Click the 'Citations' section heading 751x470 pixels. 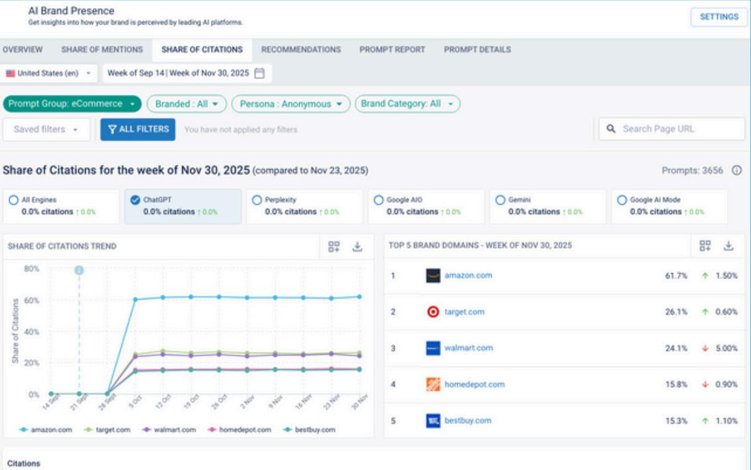(23, 463)
